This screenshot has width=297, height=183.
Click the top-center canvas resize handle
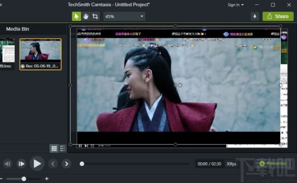[175, 26]
